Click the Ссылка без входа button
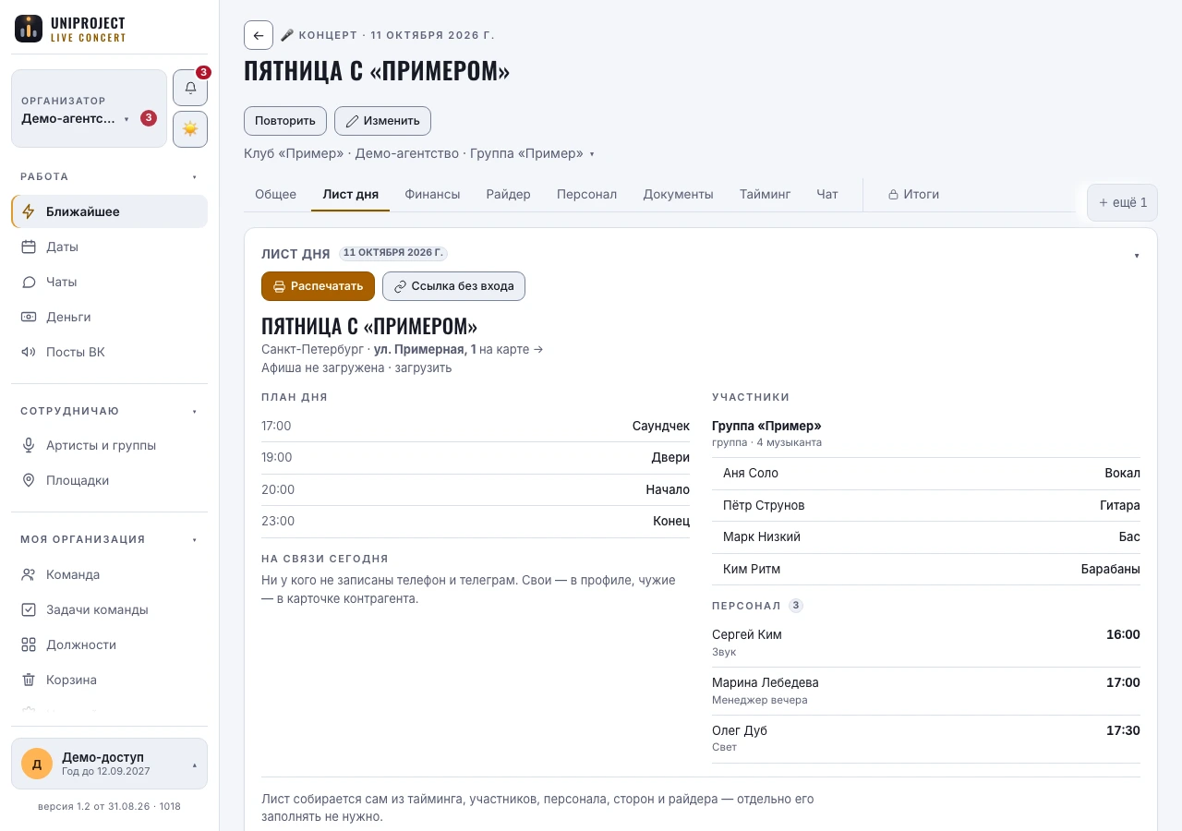1182x831 pixels. tap(453, 286)
